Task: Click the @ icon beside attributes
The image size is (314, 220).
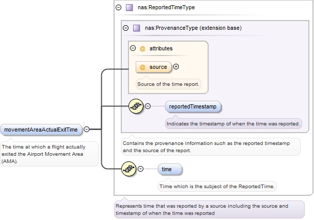Action: point(142,48)
